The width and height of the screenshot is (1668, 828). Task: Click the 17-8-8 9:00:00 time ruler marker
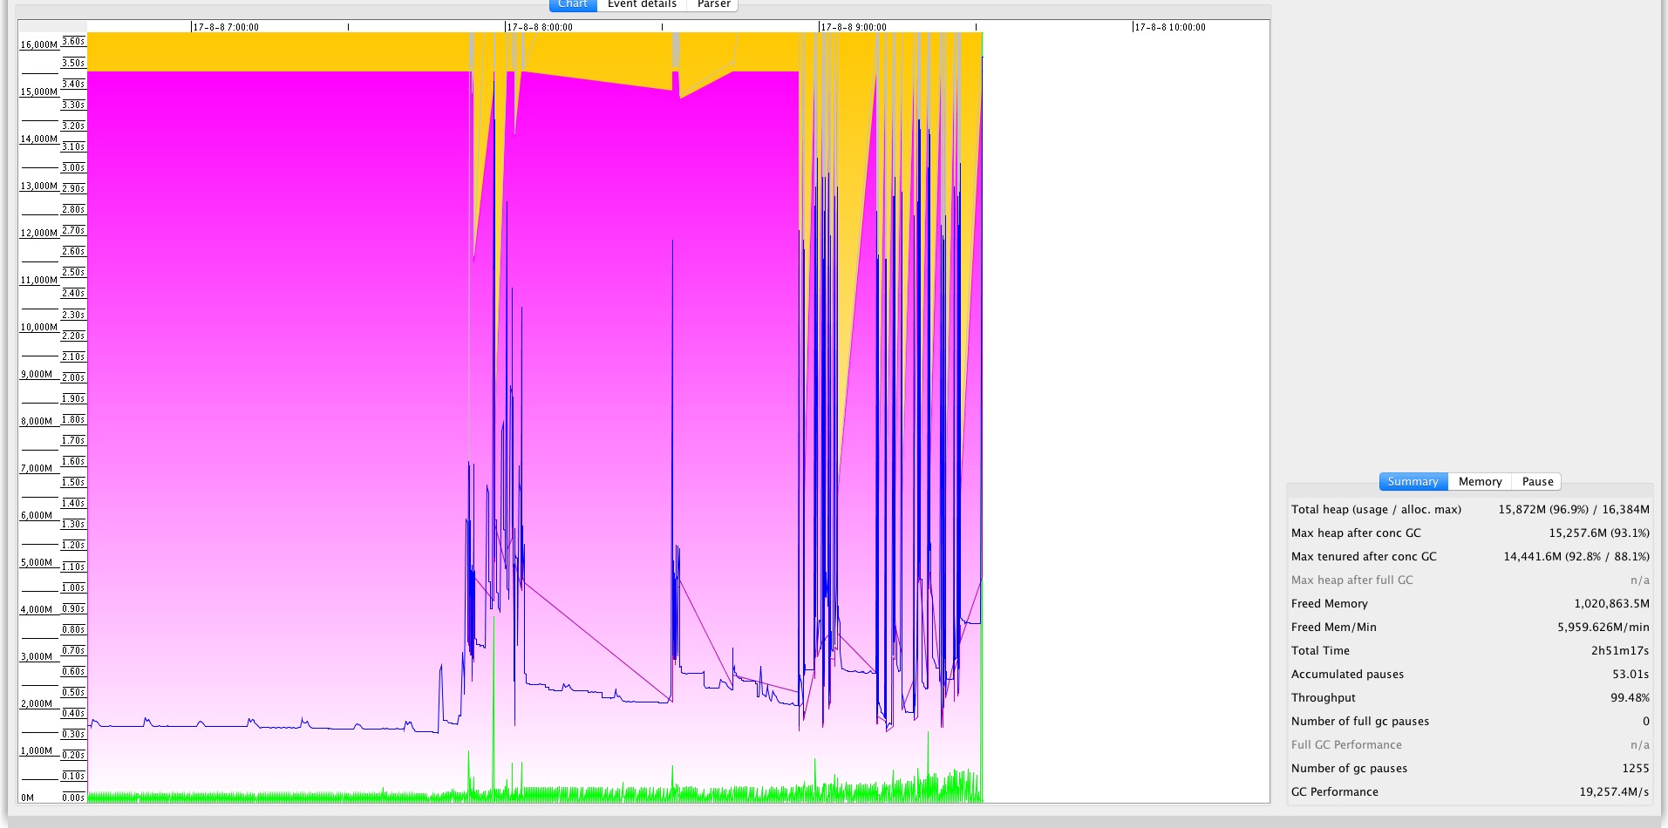pyautogui.click(x=854, y=27)
